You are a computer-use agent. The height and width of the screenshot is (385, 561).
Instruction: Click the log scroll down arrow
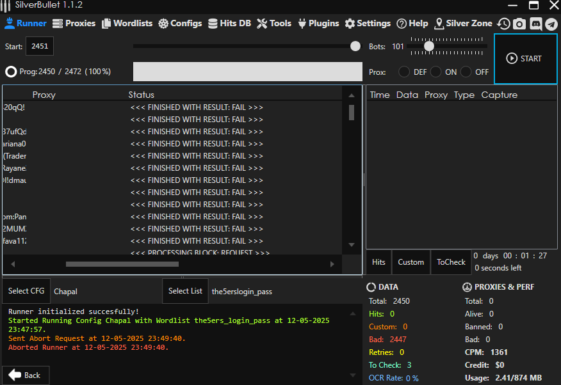tap(353, 375)
